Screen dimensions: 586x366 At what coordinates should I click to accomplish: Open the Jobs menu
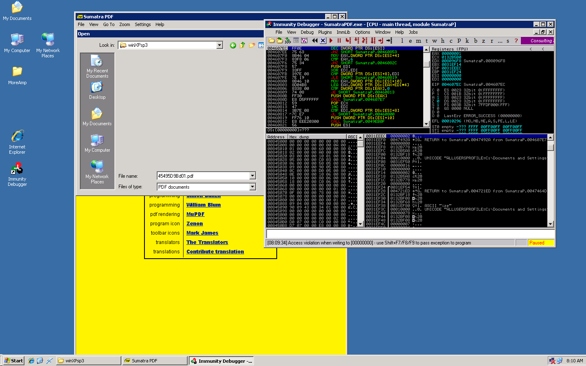click(x=413, y=32)
